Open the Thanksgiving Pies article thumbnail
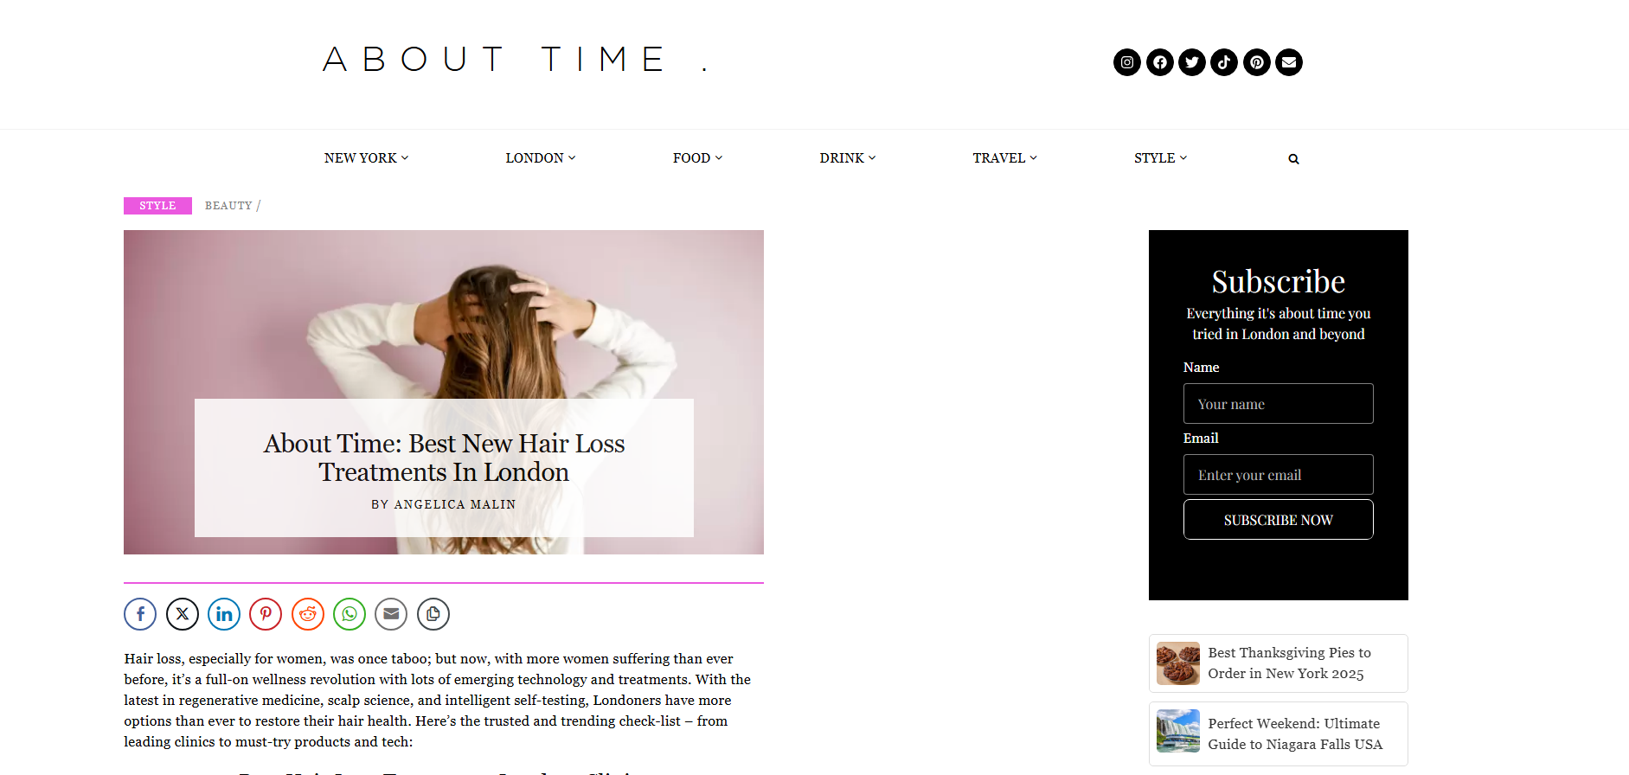Screen dimensions: 1629x775 (1177, 663)
